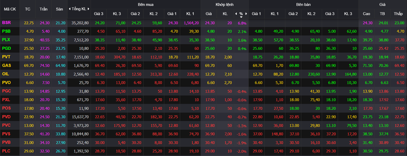Click the Cao column header
Screen dimensions: 407x156
click(x=366, y=14)
